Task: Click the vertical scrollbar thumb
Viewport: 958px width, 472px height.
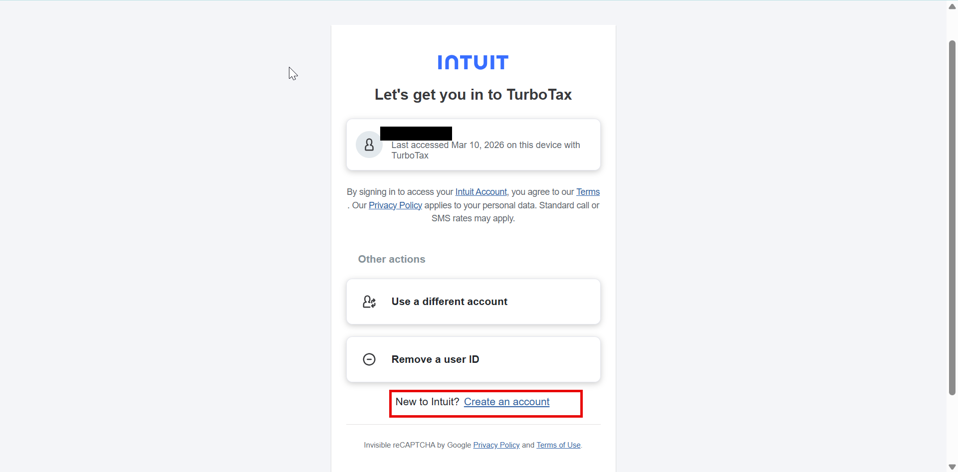Action: pyautogui.click(x=952, y=219)
